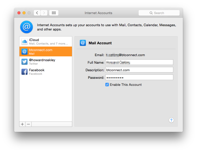The width and height of the screenshot is (197, 152).
Task: Go forward using the right arrow
Action: (44, 13)
